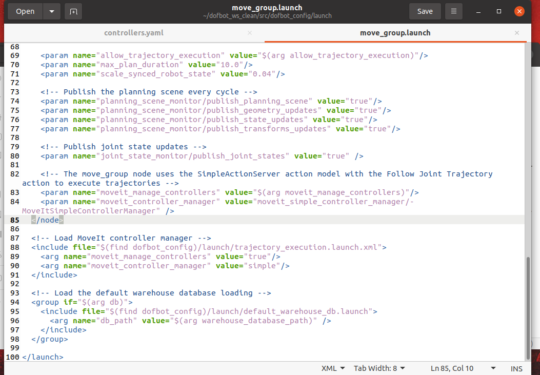The image size is (540, 375).
Task: Close the controllers.yaml tab
Action: [250, 33]
